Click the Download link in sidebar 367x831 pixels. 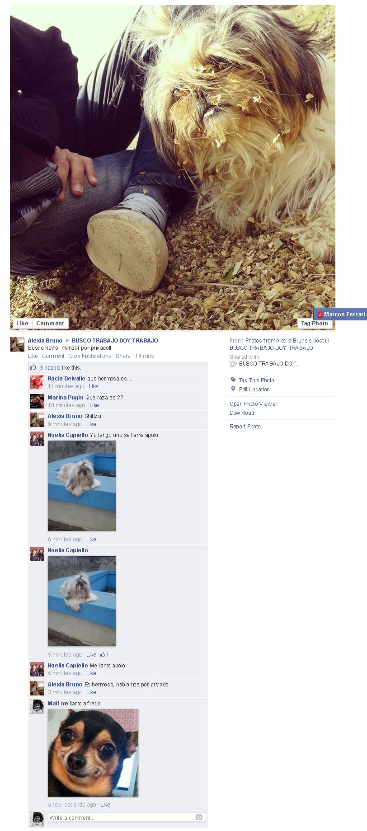coord(242,413)
